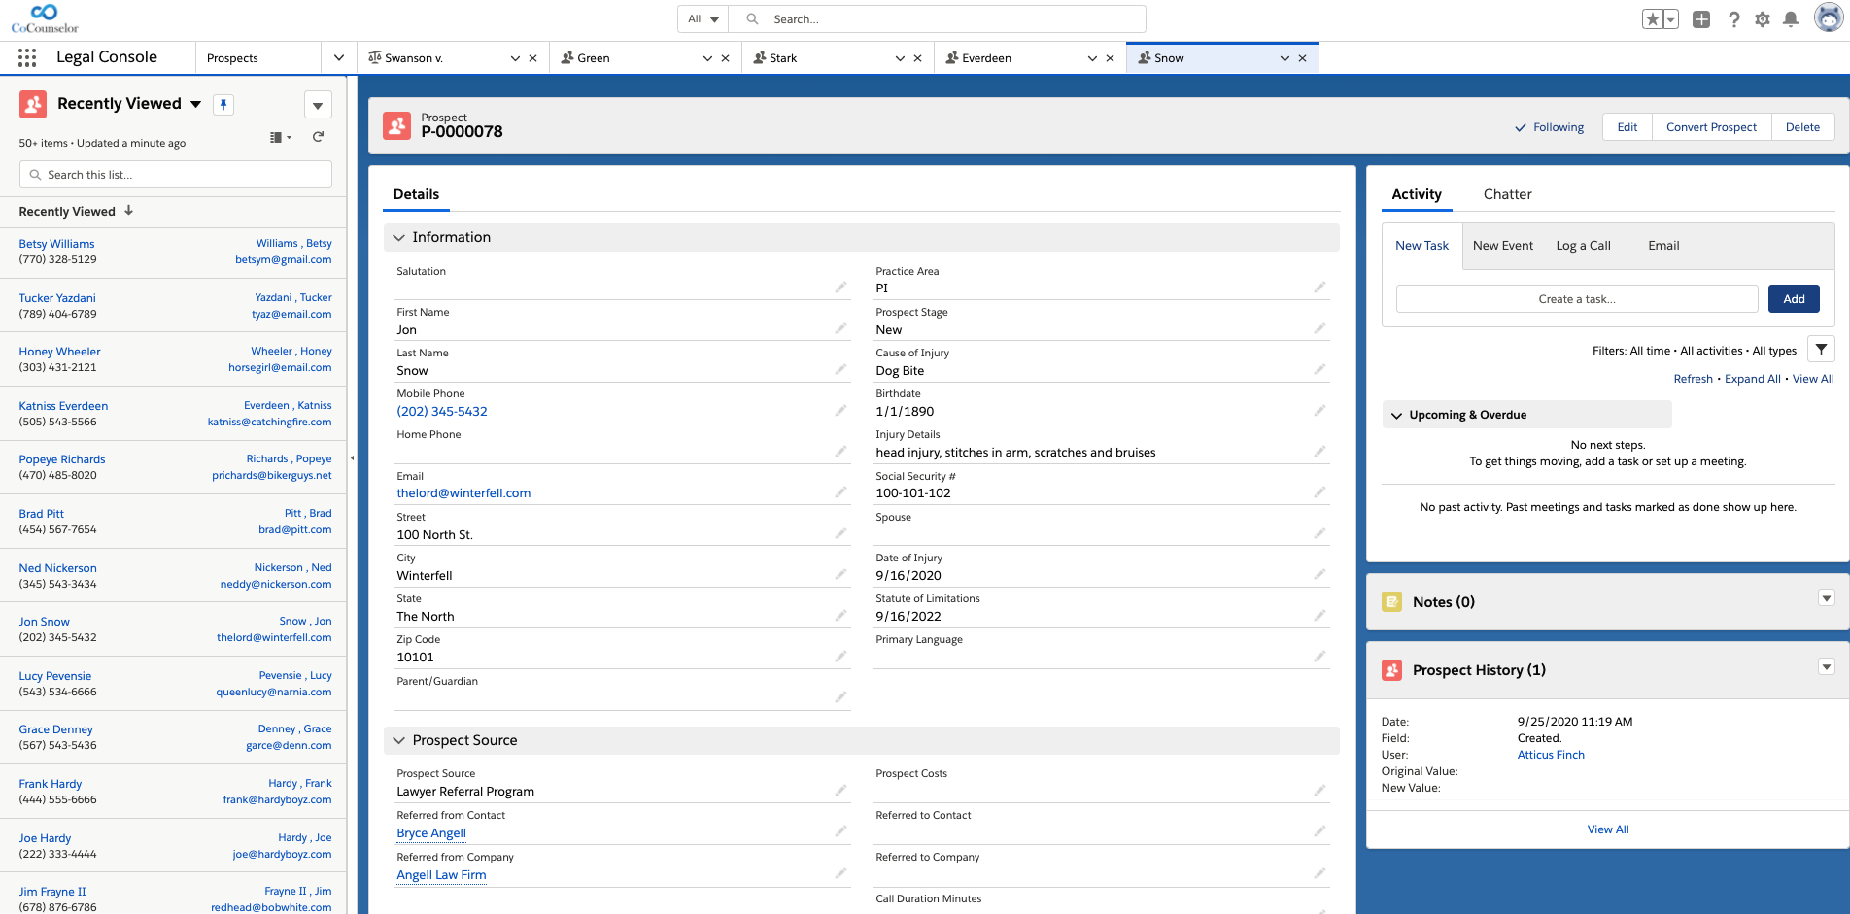The width and height of the screenshot is (1850, 914).
Task: Edit the Mobile Phone field pencil
Action: (x=840, y=411)
